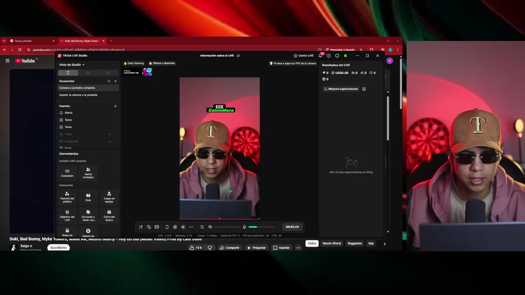This screenshot has height=295, width=525.
Task: Open Favorito del público tool
Action: [x=67, y=197]
